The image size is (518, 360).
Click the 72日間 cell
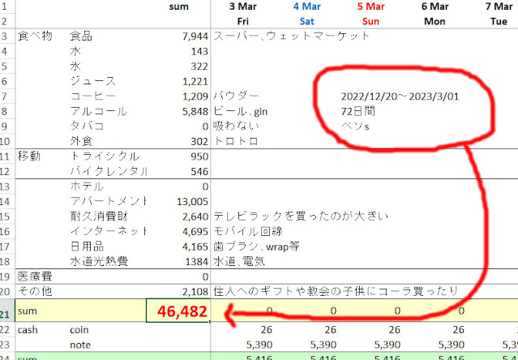pyautogui.click(x=357, y=111)
